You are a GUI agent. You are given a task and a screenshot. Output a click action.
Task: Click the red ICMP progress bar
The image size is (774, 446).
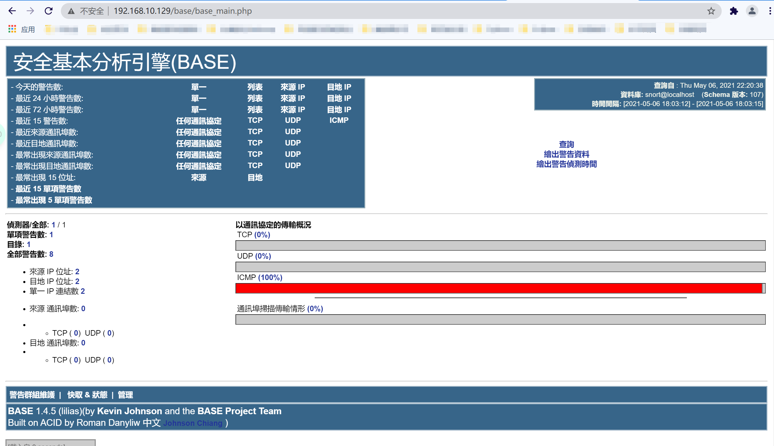coord(499,288)
